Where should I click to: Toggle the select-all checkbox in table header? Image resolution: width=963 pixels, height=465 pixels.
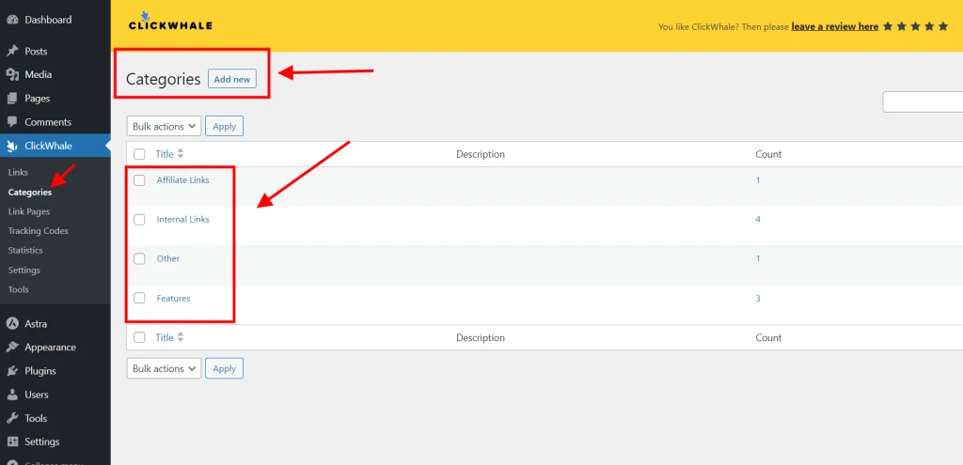(x=139, y=154)
